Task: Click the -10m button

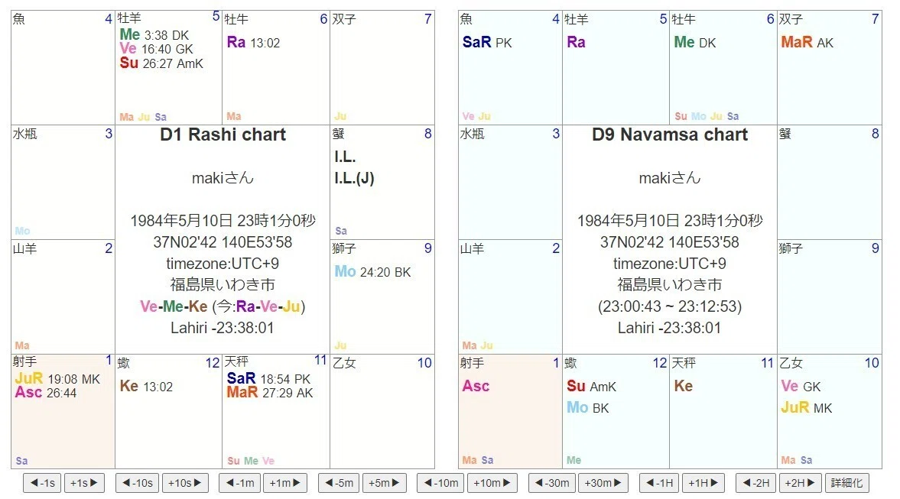Action: (x=441, y=483)
